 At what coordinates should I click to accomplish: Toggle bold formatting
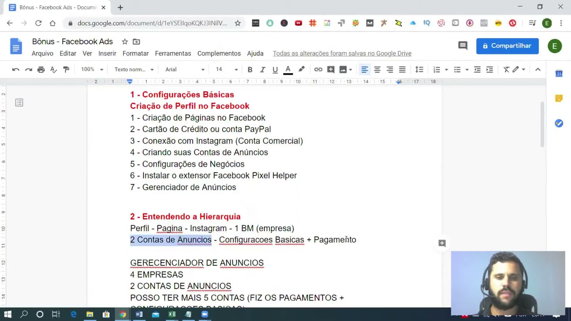click(250, 70)
